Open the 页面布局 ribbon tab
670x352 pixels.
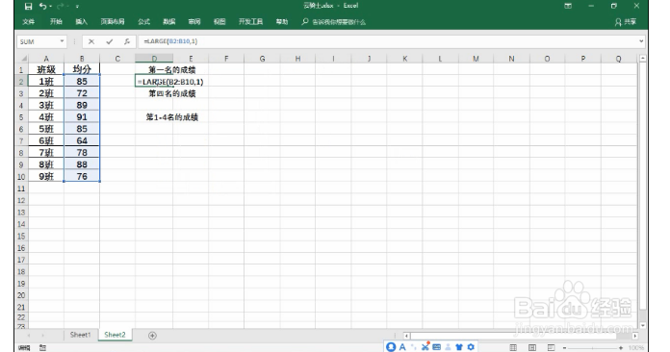pyautogui.click(x=113, y=22)
